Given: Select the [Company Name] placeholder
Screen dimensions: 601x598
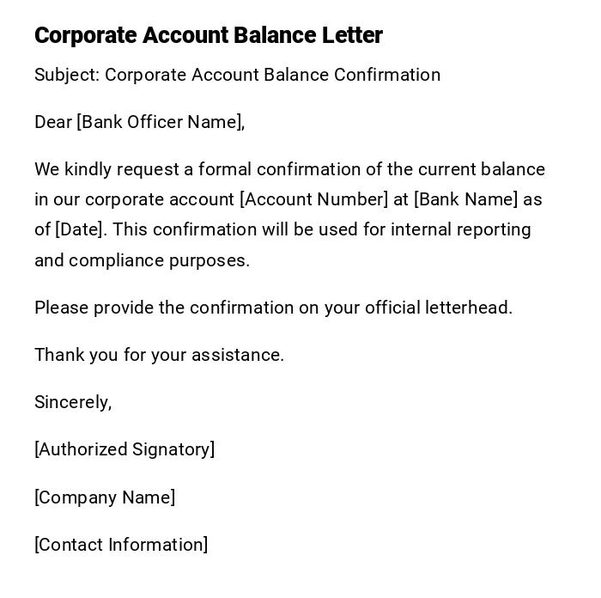Looking at the screenshot, I should click(x=105, y=497).
